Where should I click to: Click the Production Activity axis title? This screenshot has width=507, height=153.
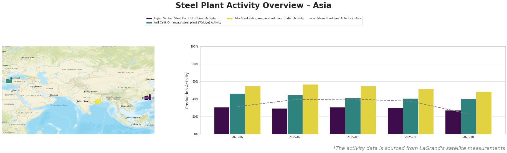[x=187, y=90]
